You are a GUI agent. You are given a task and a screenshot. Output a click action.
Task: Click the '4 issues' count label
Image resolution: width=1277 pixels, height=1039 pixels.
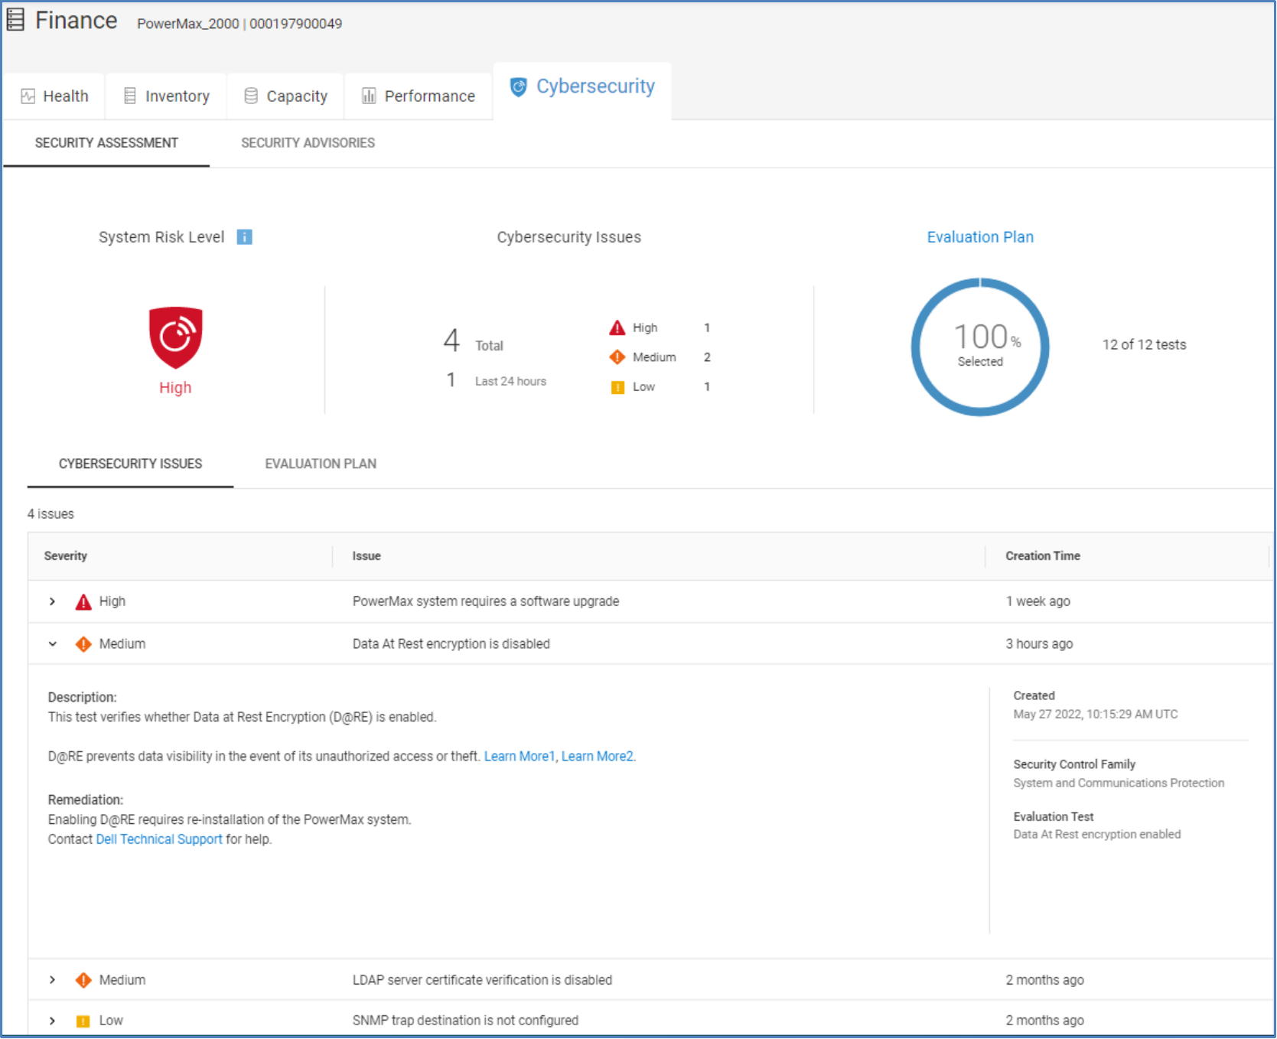[x=50, y=514]
